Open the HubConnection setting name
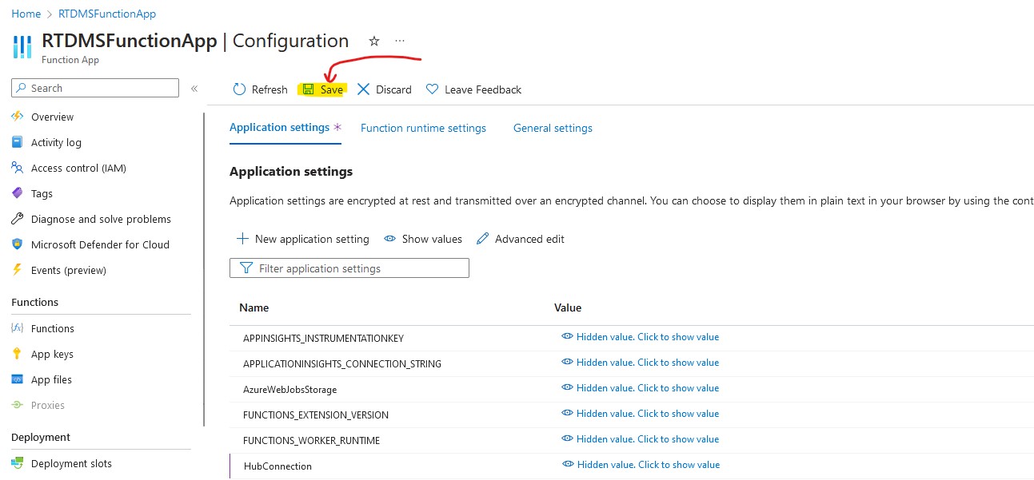The width and height of the screenshot is (1034, 480). point(277,466)
